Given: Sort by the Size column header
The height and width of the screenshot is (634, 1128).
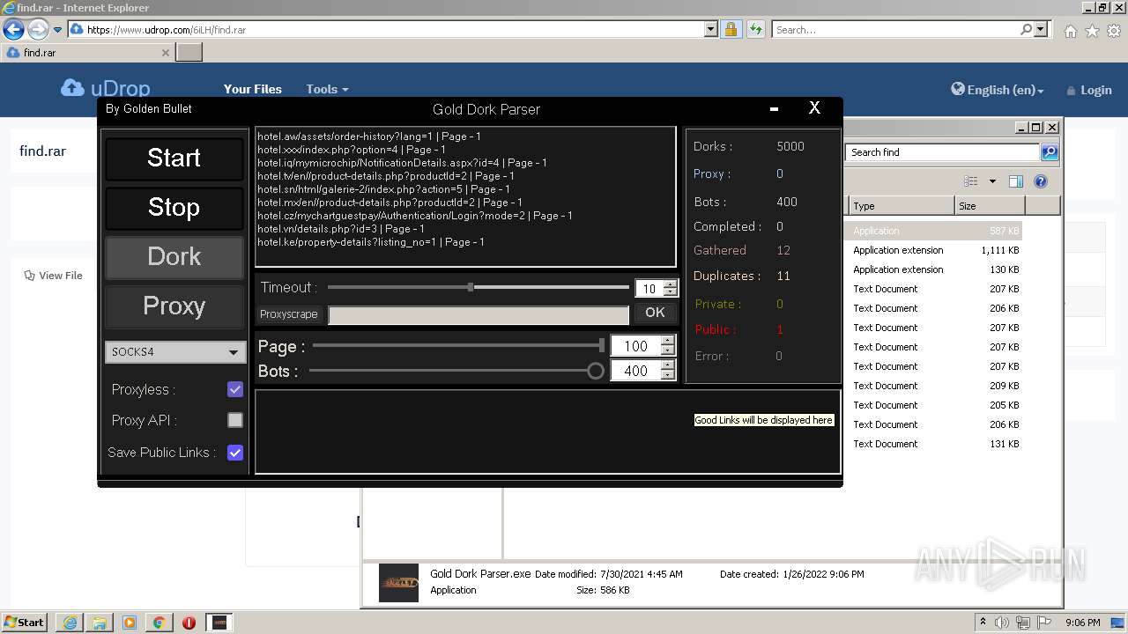Looking at the screenshot, I should click(990, 206).
